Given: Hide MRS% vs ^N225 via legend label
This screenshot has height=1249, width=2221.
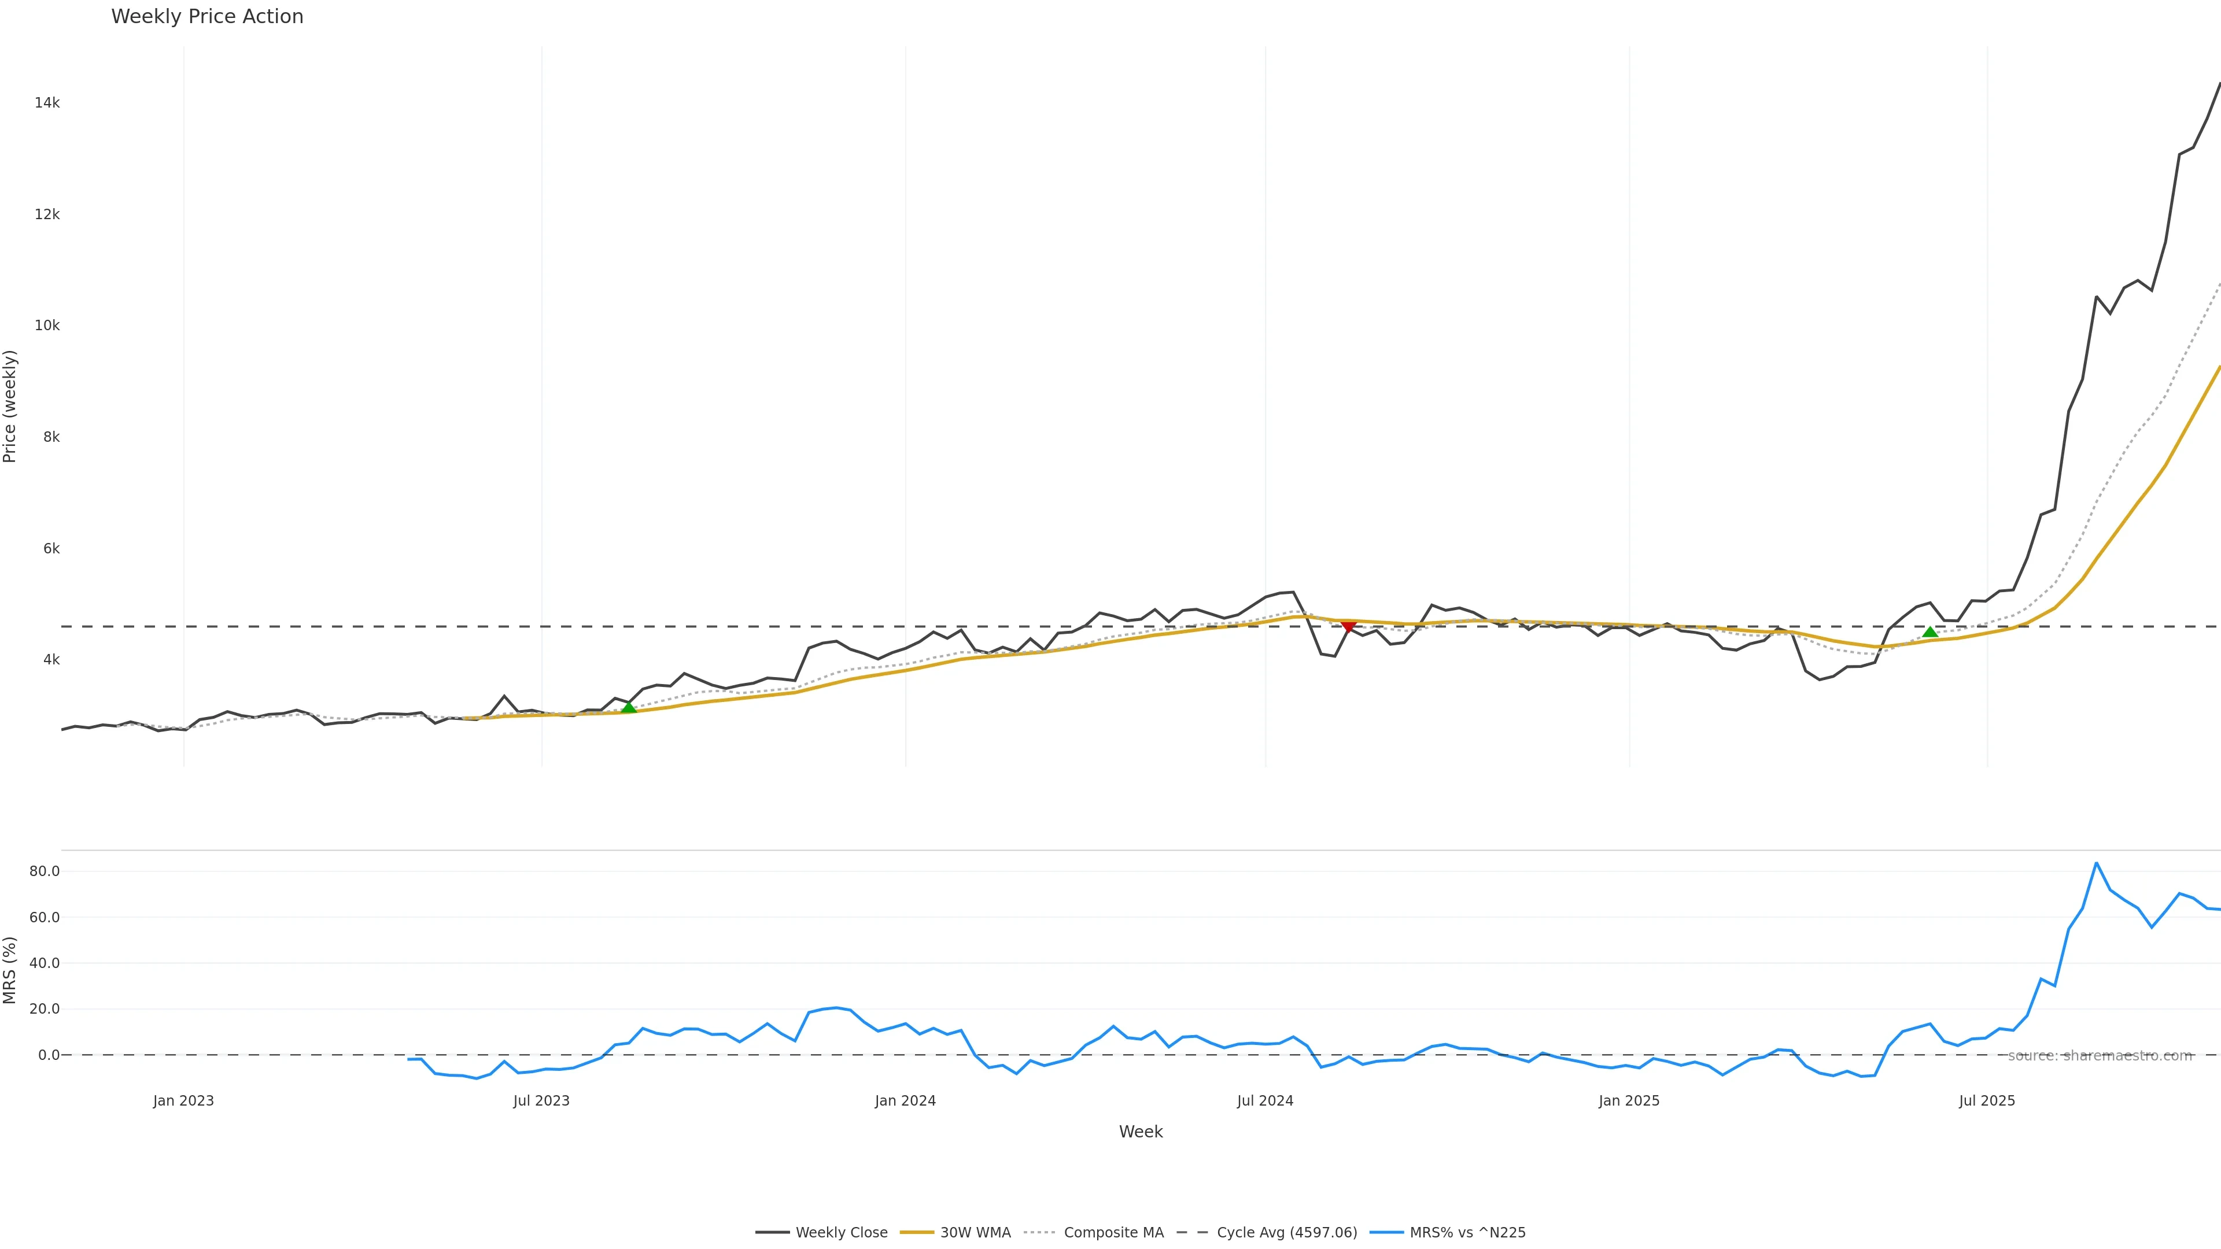Looking at the screenshot, I should [x=1467, y=1233].
